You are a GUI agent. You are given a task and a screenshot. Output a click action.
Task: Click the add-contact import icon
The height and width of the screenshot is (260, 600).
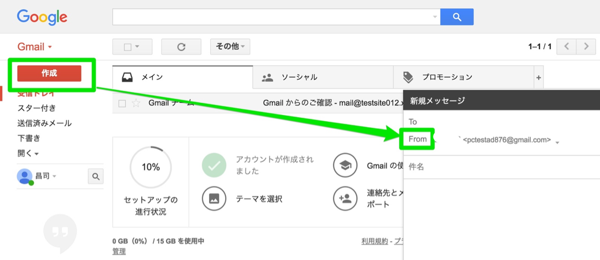pyautogui.click(x=345, y=199)
